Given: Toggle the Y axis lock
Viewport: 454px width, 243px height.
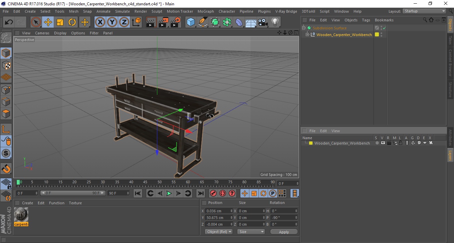Looking at the screenshot, I should coord(112,22).
